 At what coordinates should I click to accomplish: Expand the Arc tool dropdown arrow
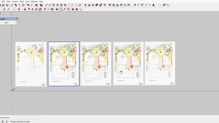(x=16, y=9)
